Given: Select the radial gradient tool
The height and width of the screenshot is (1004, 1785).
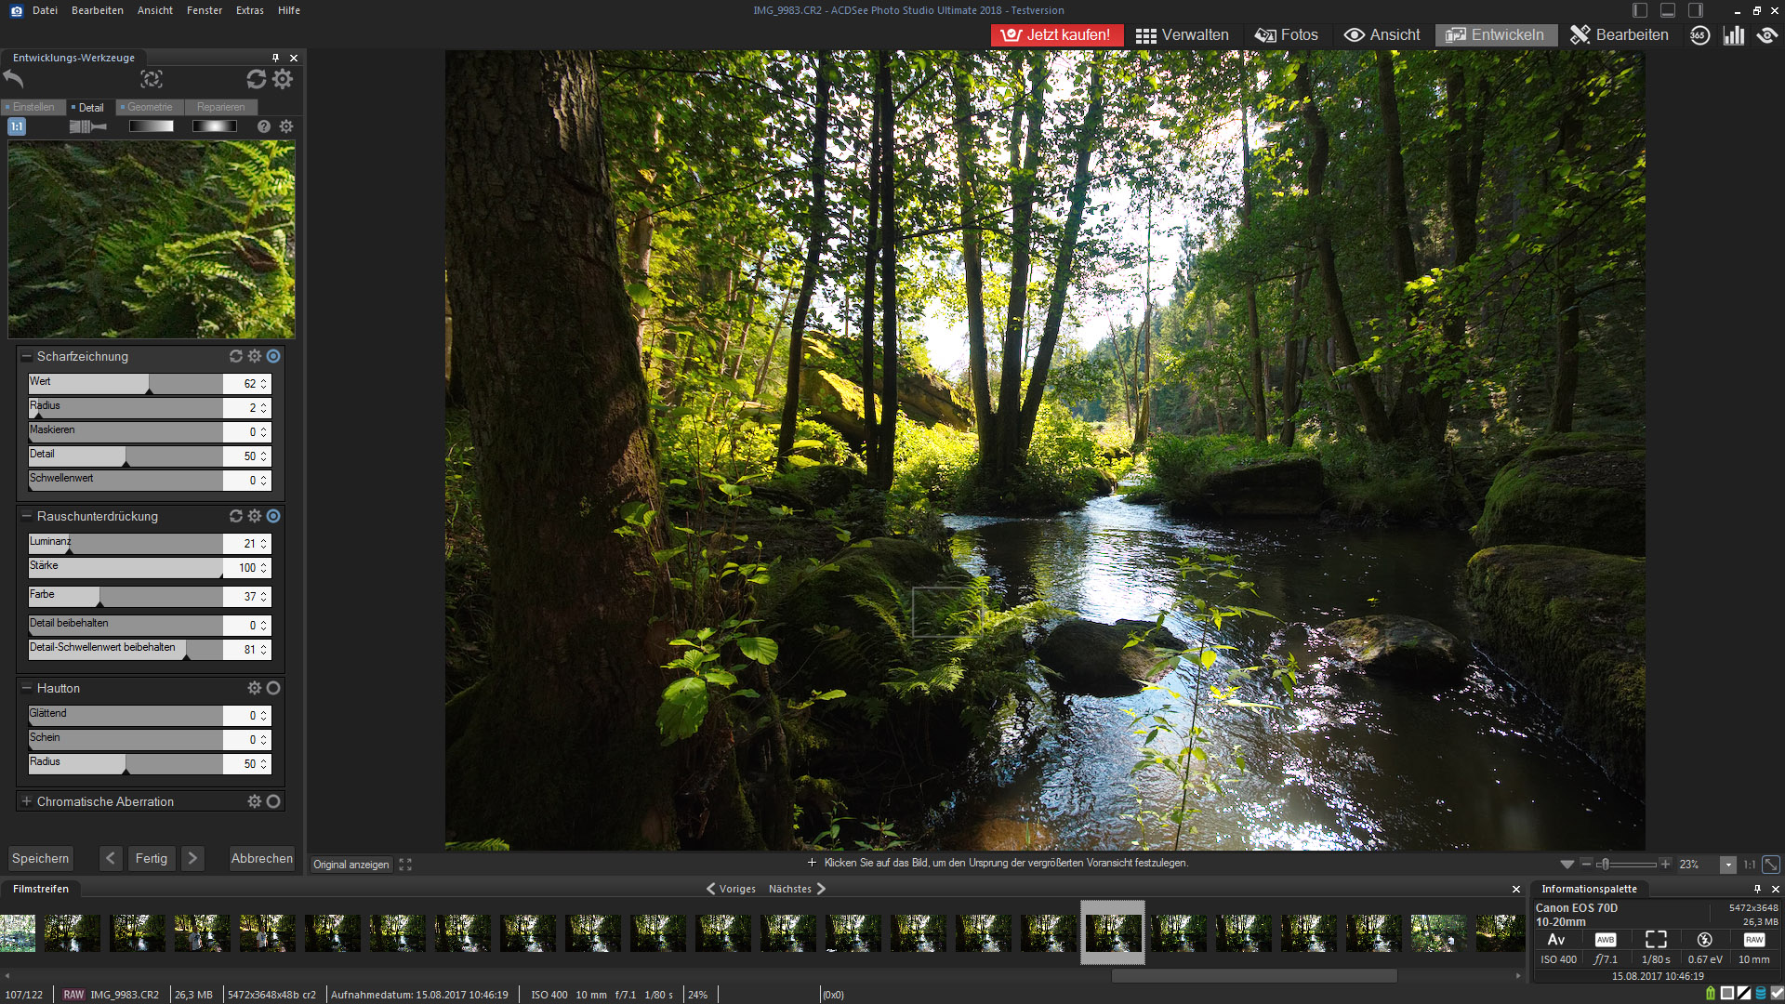Looking at the screenshot, I should [214, 126].
